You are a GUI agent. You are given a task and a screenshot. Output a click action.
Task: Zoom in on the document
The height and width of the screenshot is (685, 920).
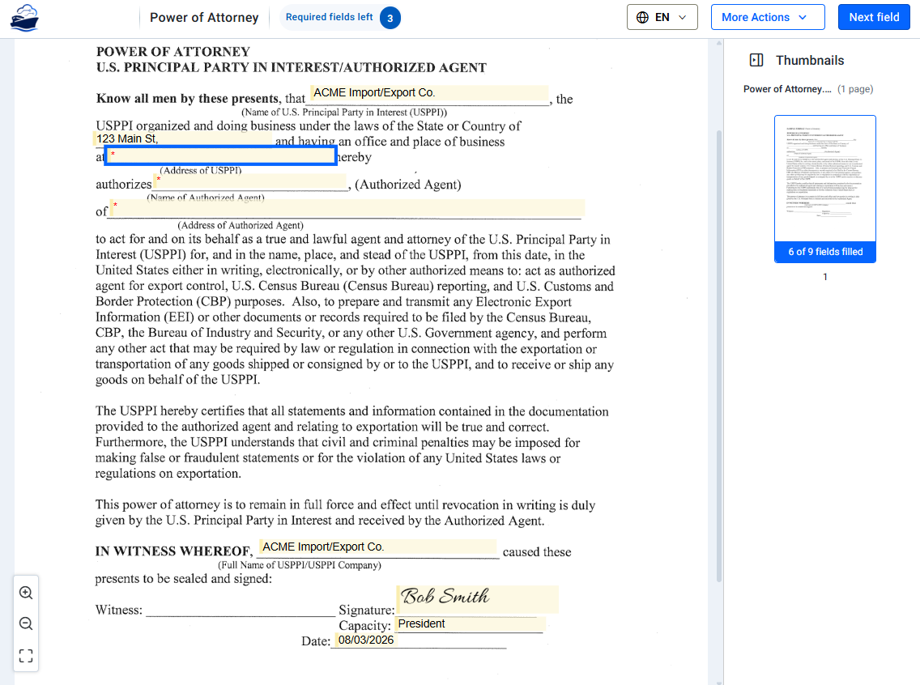pyautogui.click(x=26, y=593)
